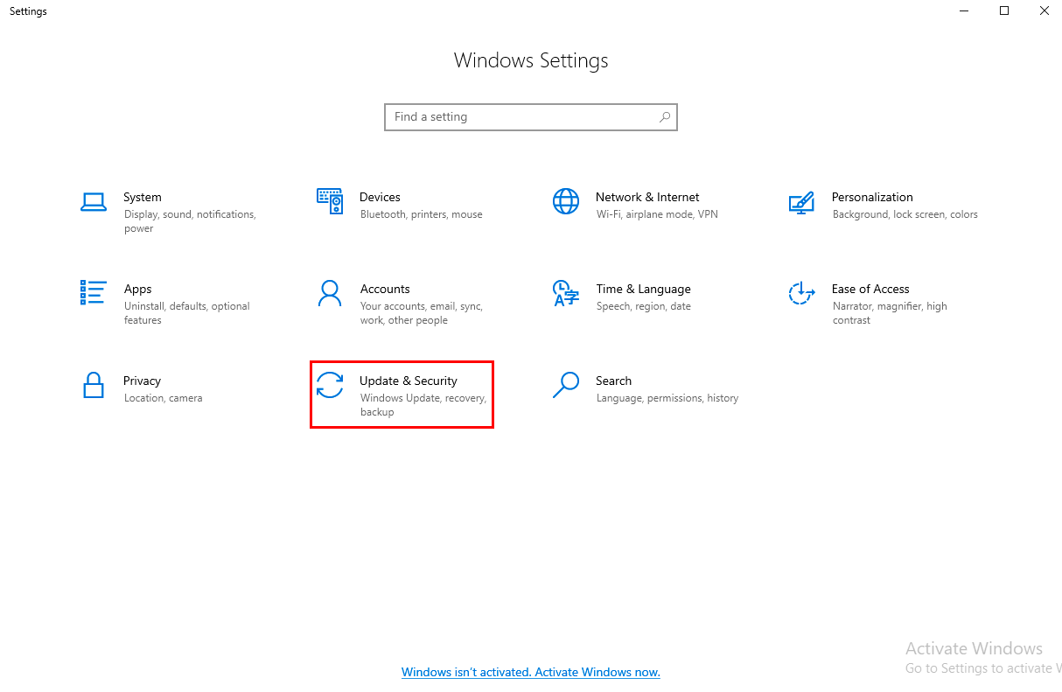Click the 'Wi-Fi, airplane mode, VPN' description
This screenshot has width=1062, height=692.
tap(657, 214)
